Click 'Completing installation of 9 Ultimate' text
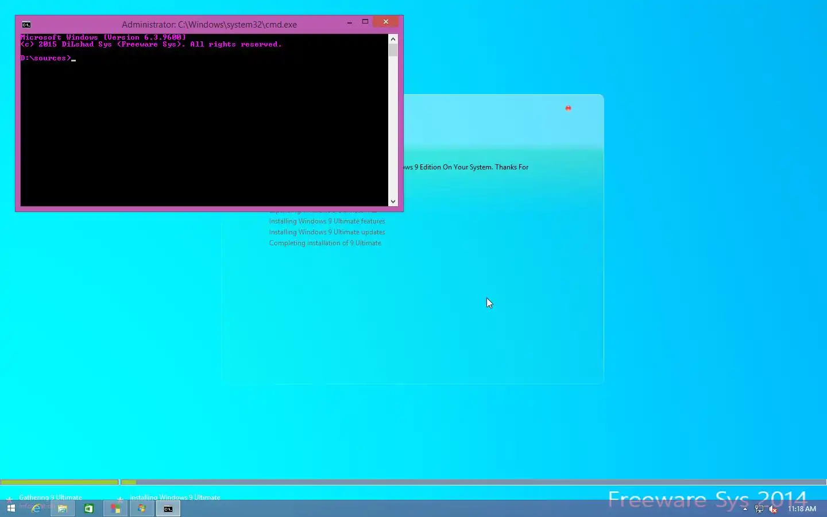 point(325,243)
